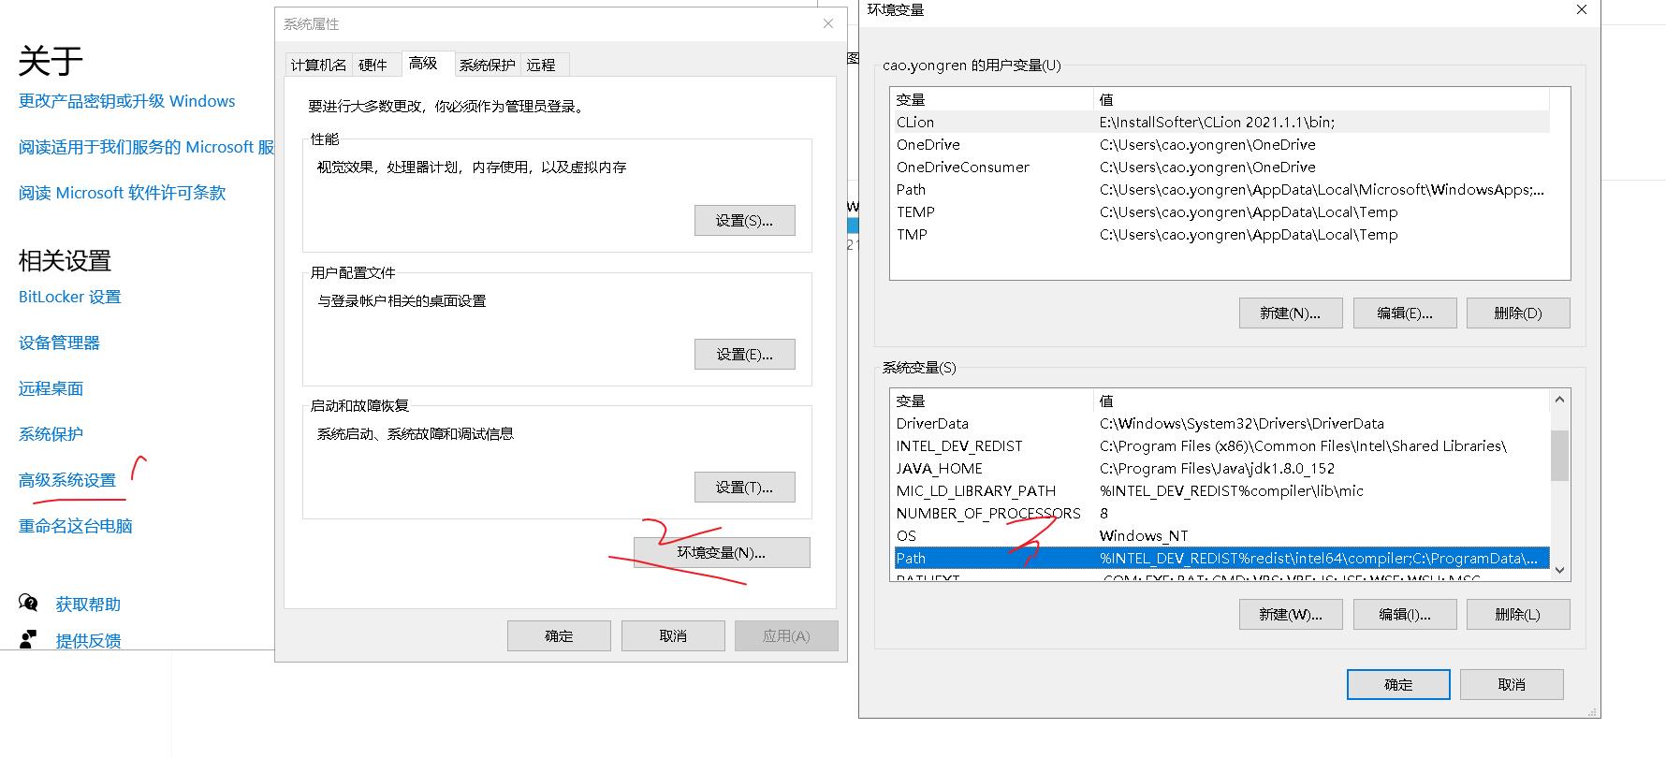Select OS system variable row
1666x758 pixels.
(x=1220, y=535)
